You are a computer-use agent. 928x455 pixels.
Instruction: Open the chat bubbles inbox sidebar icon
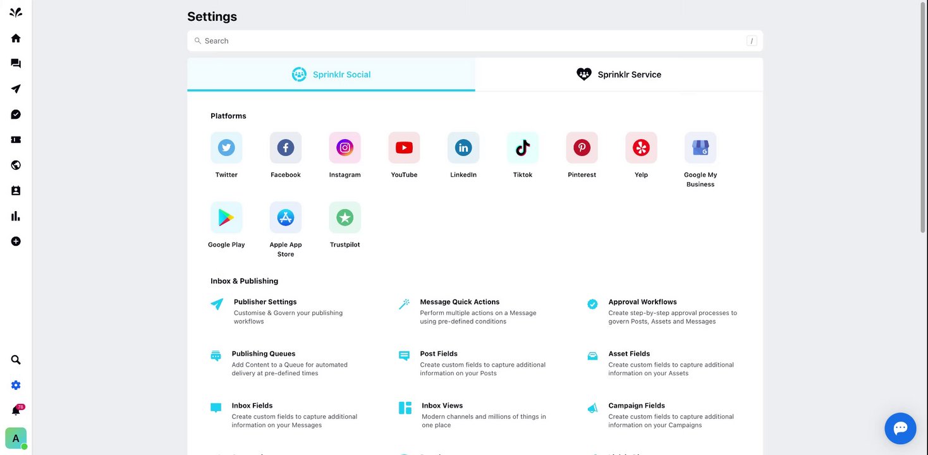16,63
